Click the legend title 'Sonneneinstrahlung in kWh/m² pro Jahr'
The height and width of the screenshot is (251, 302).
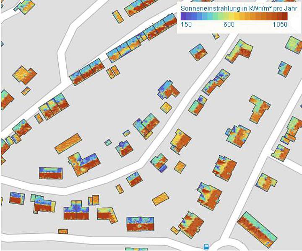[234, 8]
